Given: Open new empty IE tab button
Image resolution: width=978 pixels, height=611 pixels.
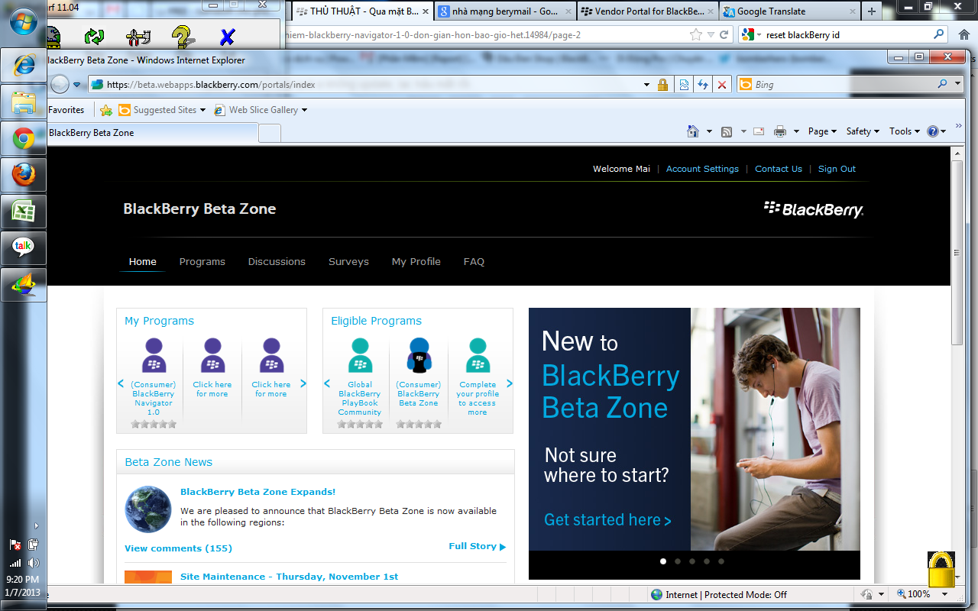Looking at the screenshot, I should pyautogui.click(x=270, y=133).
